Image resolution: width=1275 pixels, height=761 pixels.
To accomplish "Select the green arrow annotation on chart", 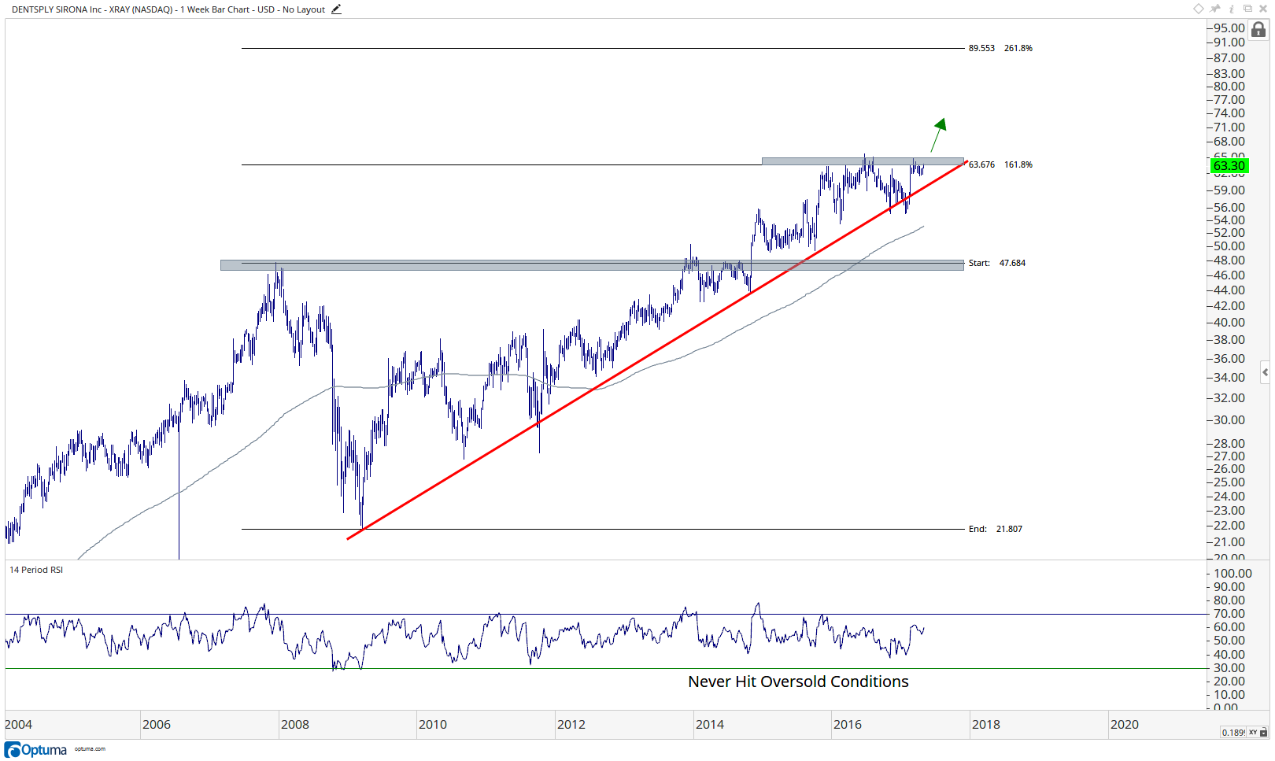I will [x=939, y=135].
